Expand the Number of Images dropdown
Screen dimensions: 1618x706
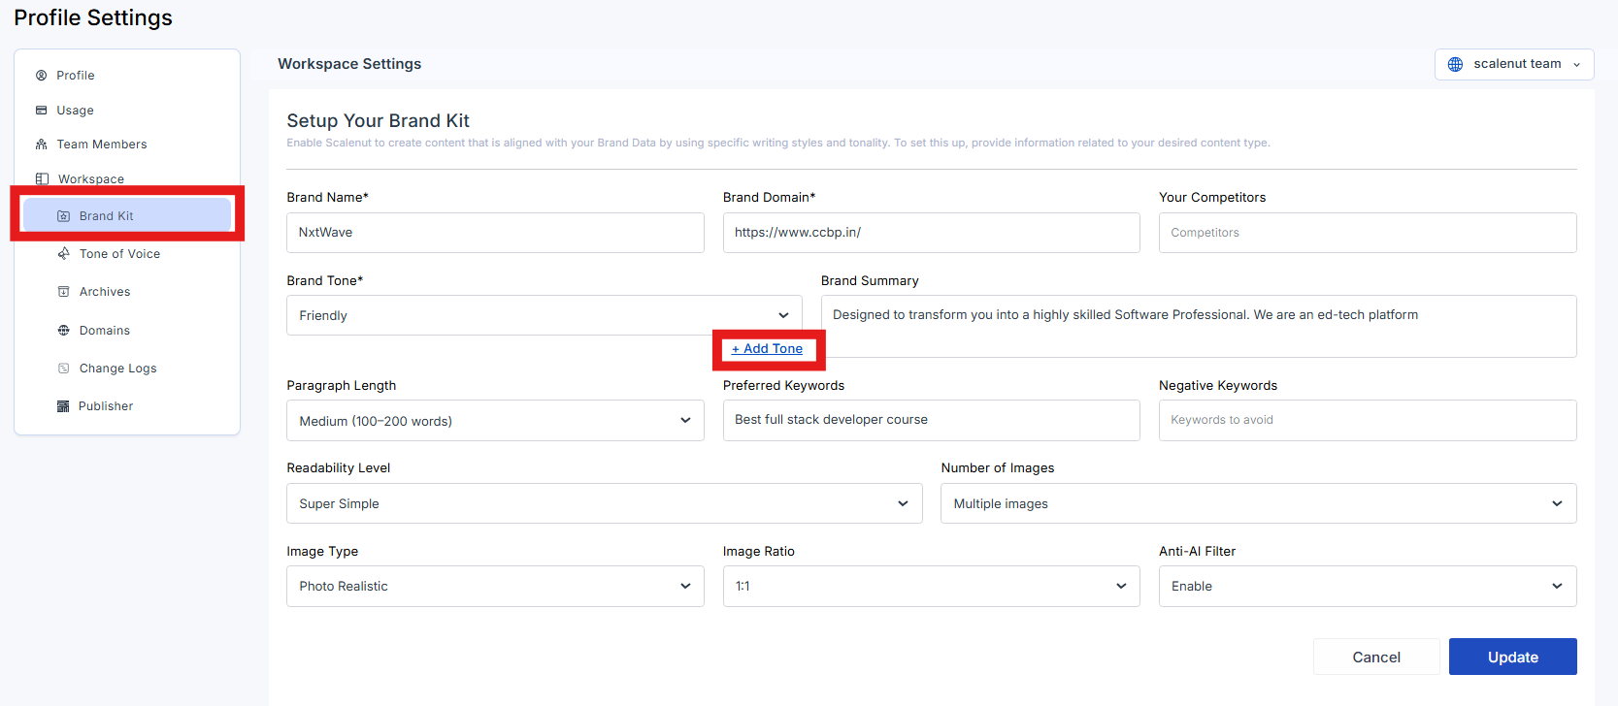(1258, 503)
